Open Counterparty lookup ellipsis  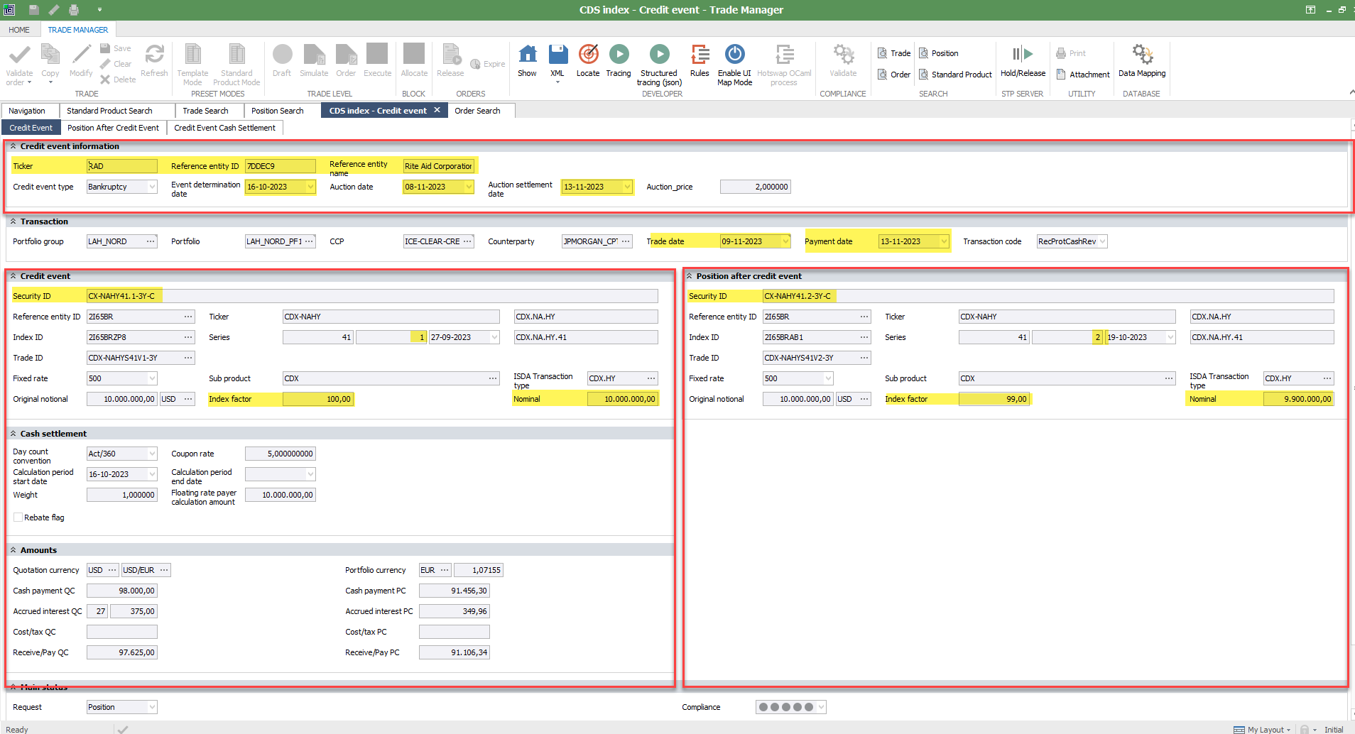[626, 241]
